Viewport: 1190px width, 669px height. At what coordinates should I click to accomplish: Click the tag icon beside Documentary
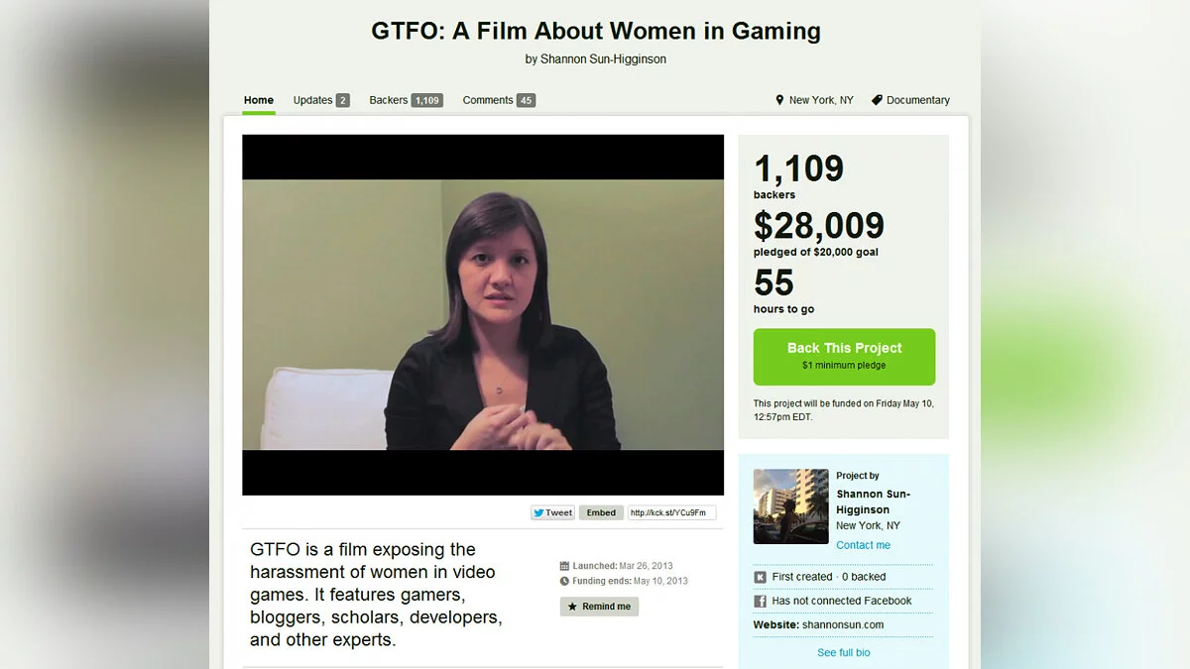877,100
